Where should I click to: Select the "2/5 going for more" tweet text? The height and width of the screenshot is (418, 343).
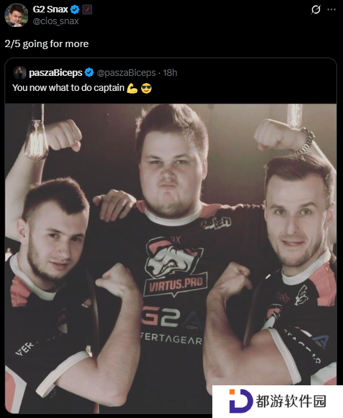46,44
